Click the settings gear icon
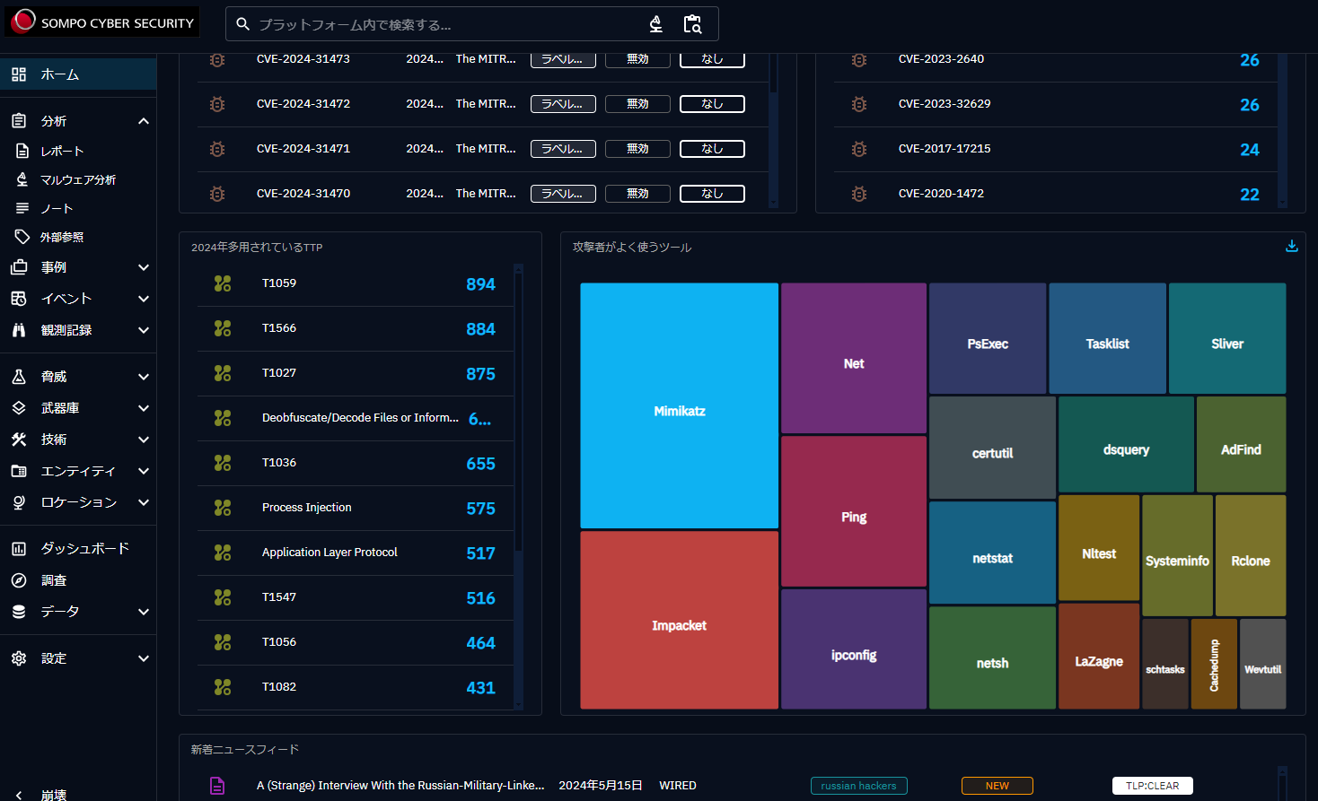Viewport: 1318px width, 801px height. 19,658
